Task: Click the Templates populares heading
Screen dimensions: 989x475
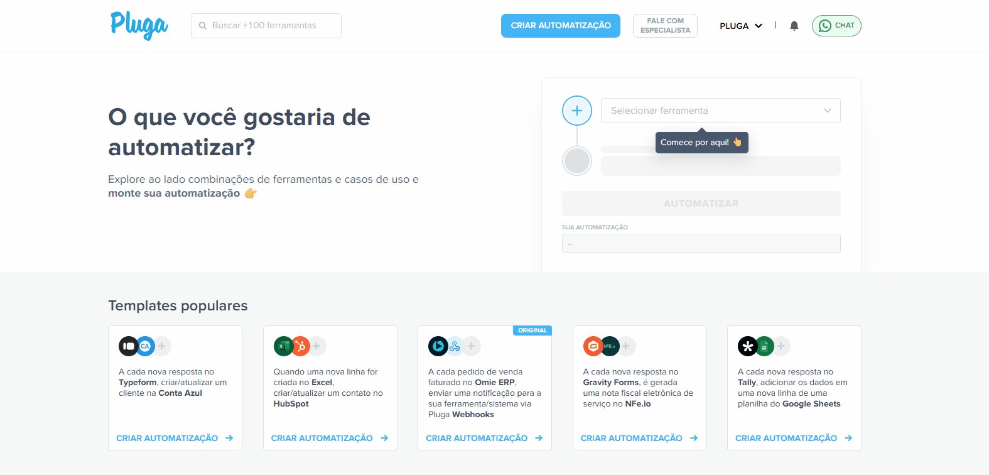Action: point(178,306)
